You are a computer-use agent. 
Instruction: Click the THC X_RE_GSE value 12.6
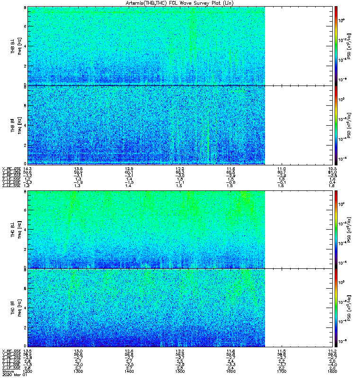click(x=129, y=351)
